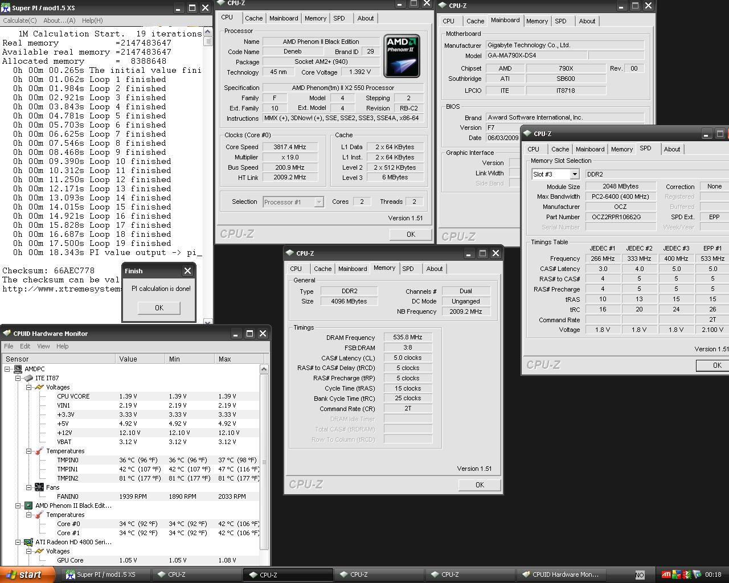Click the red-green monitor tray icon

coord(686,574)
